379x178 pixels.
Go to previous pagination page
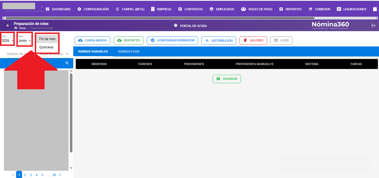[x=13, y=175]
